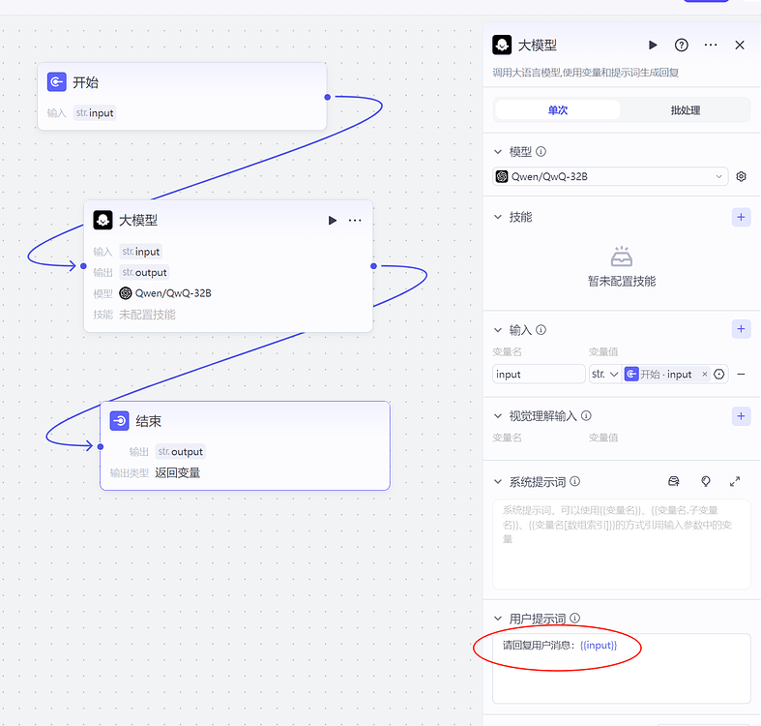Open the Qwen/QwQ-32B model dropdown

pyautogui.click(x=610, y=176)
